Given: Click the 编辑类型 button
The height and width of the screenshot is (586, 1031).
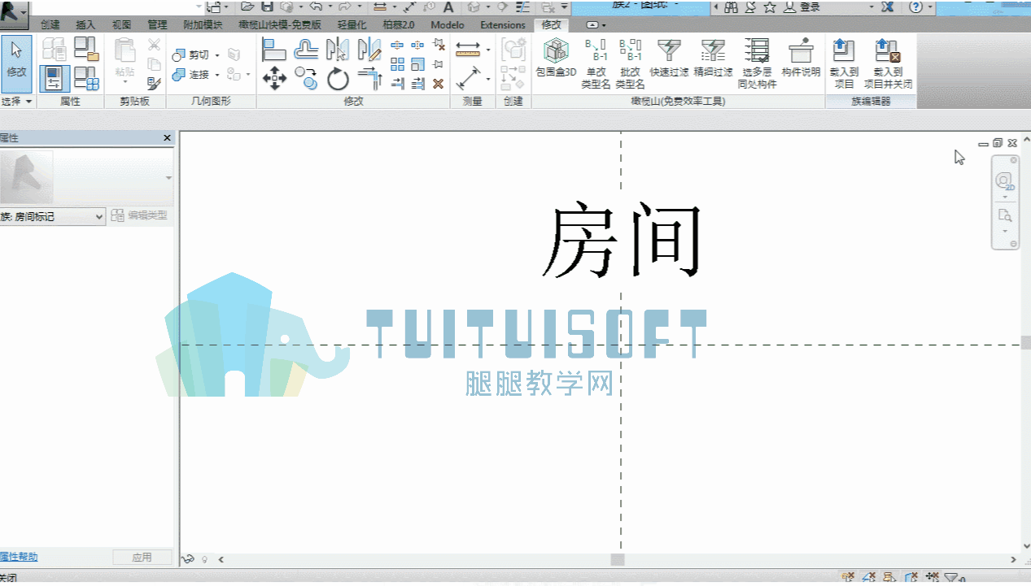Looking at the screenshot, I should click(140, 216).
